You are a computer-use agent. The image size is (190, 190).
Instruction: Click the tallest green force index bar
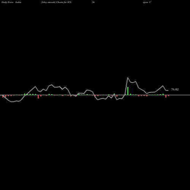(x=128, y=91)
